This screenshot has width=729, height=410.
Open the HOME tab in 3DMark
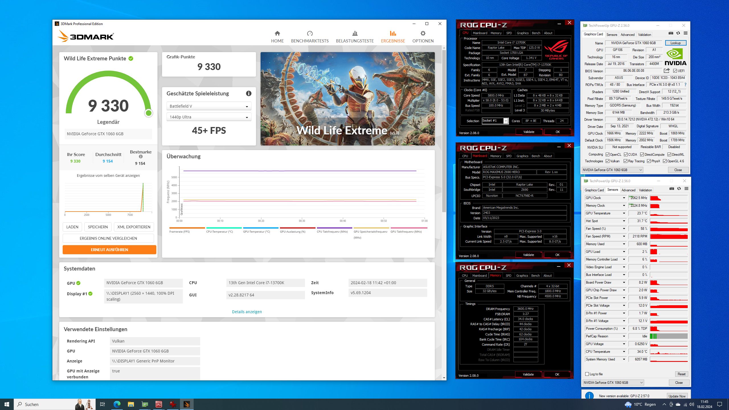click(x=277, y=37)
